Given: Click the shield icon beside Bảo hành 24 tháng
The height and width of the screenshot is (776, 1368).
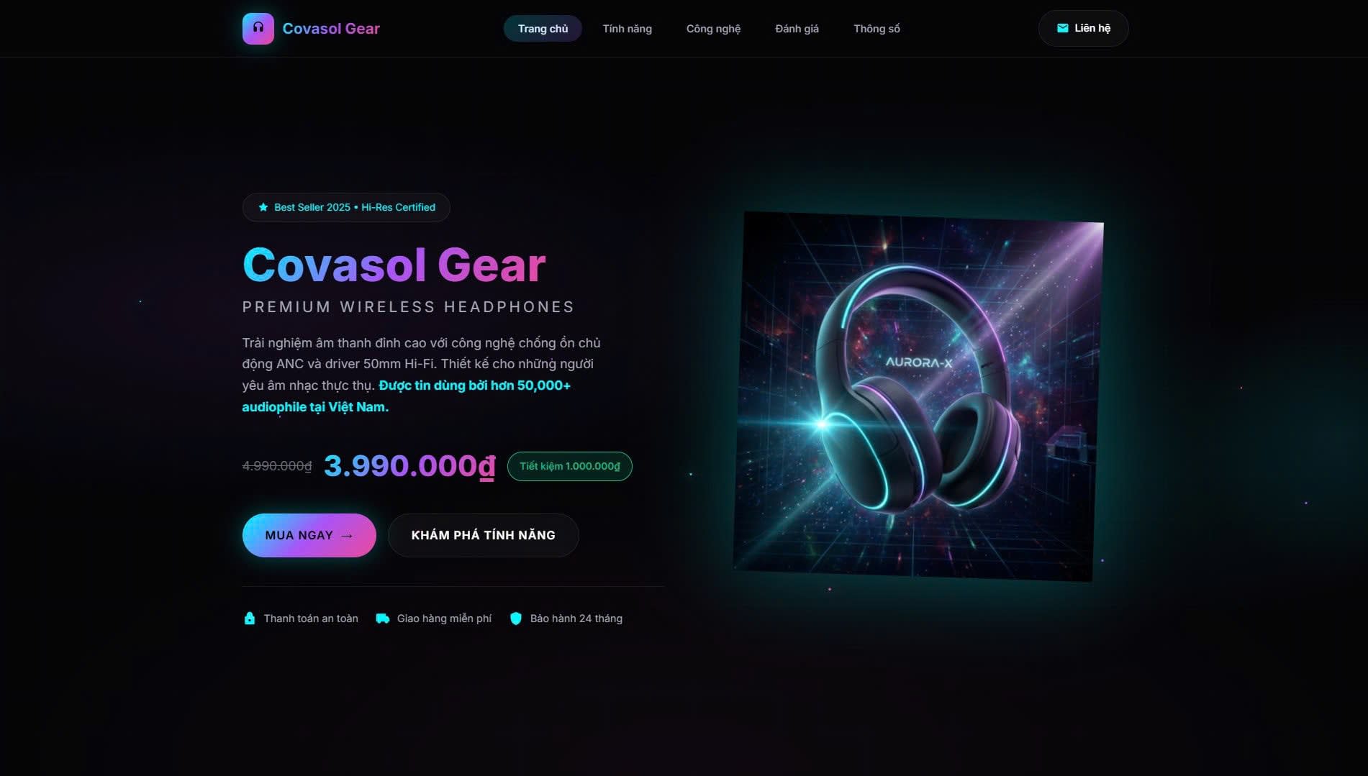Looking at the screenshot, I should point(516,618).
